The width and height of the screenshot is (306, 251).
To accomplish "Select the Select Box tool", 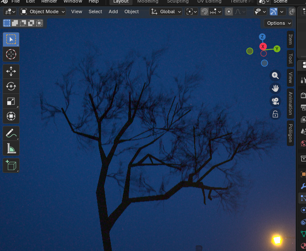I will click(11, 40).
